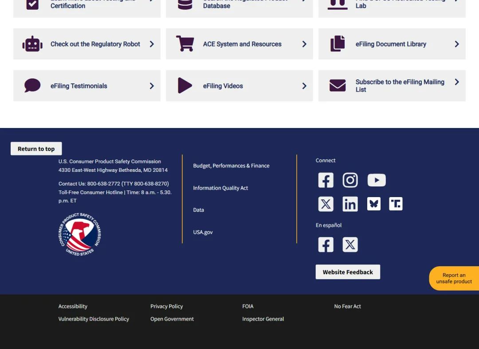The height and width of the screenshot is (349, 479).
Task: Open eFiling Document Library link
Action: click(x=391, y=44)
